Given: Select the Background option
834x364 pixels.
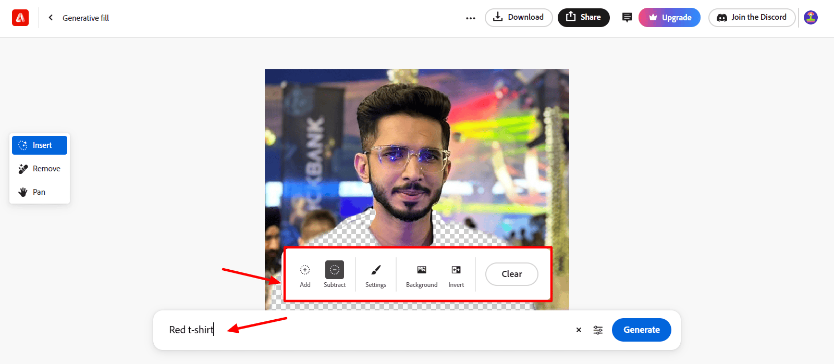Looking at the screenshot, I should pyautogui.click(x=422, y=274).
